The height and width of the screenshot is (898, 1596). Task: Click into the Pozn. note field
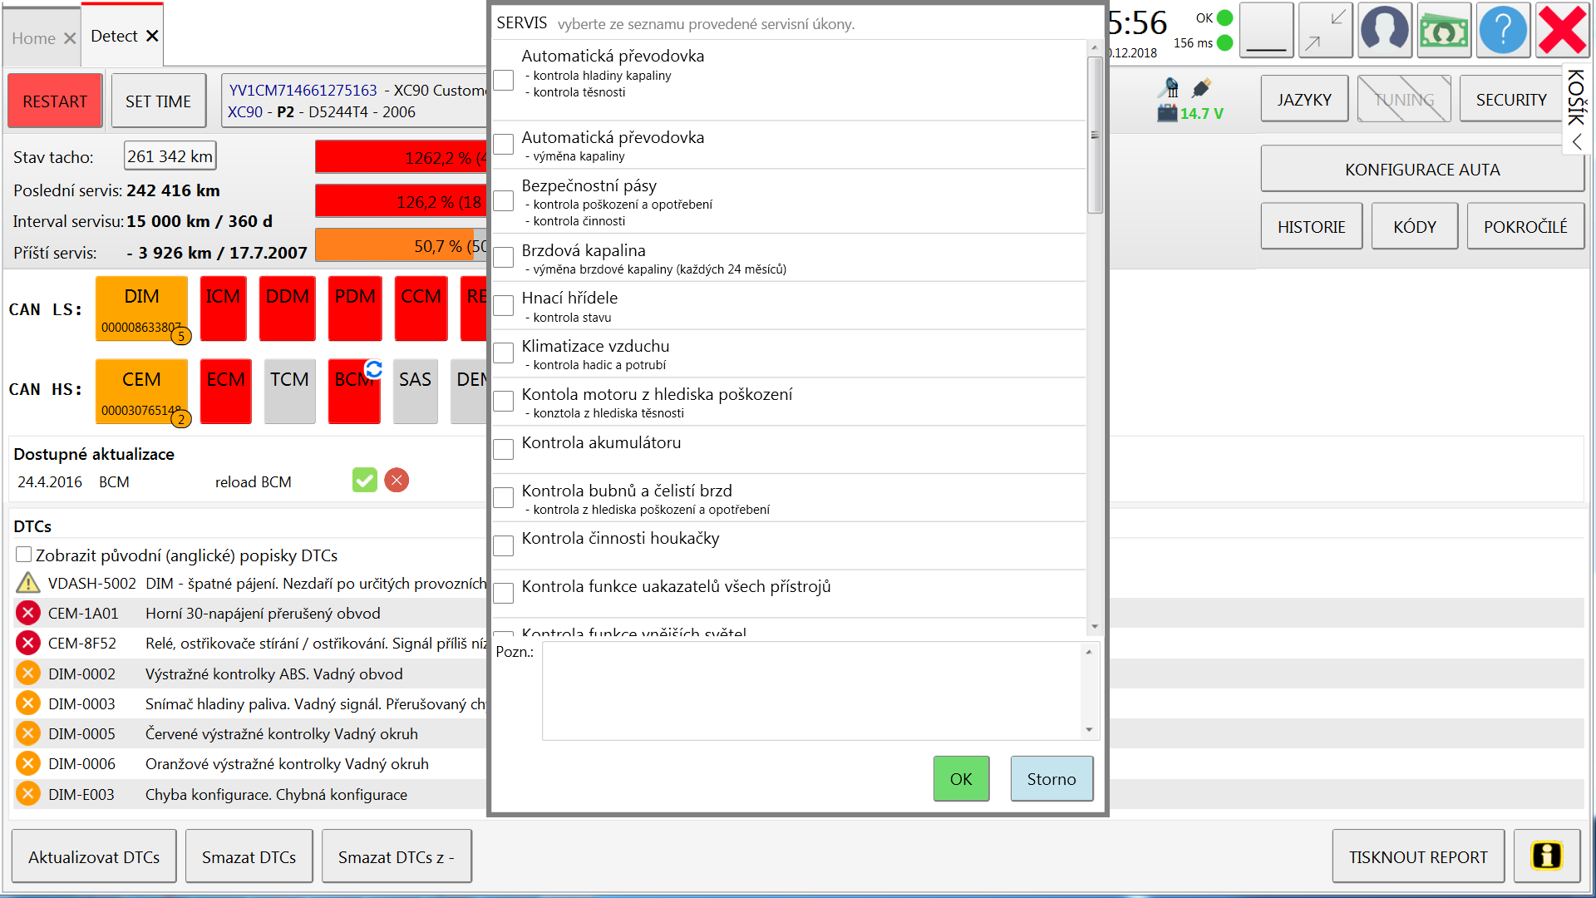[810, 690]
